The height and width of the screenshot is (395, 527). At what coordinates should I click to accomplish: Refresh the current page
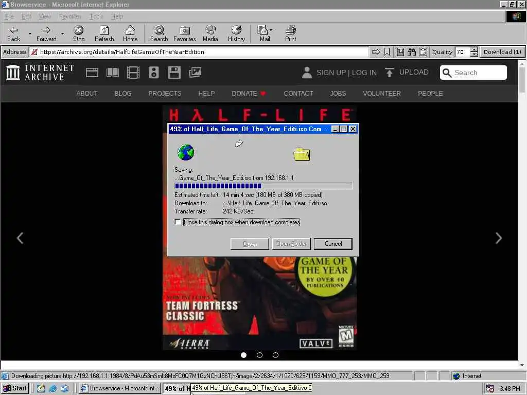pos(104,33)
